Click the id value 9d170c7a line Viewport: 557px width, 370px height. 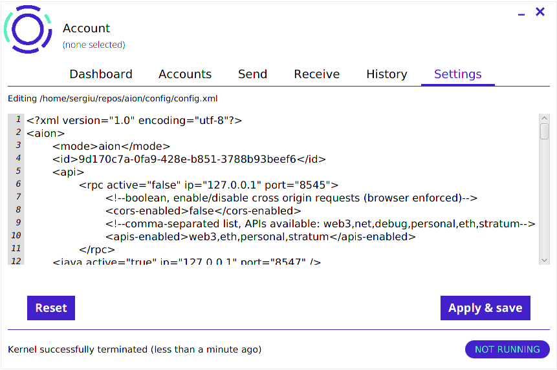(189, 159)
